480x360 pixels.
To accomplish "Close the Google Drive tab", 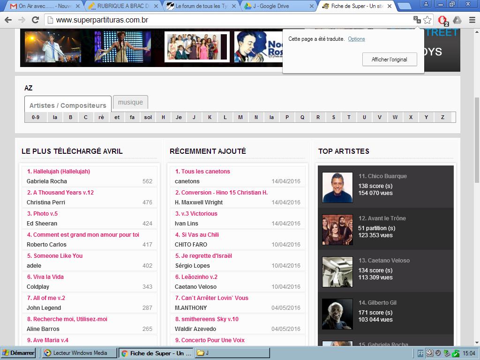I will [311, 6].
